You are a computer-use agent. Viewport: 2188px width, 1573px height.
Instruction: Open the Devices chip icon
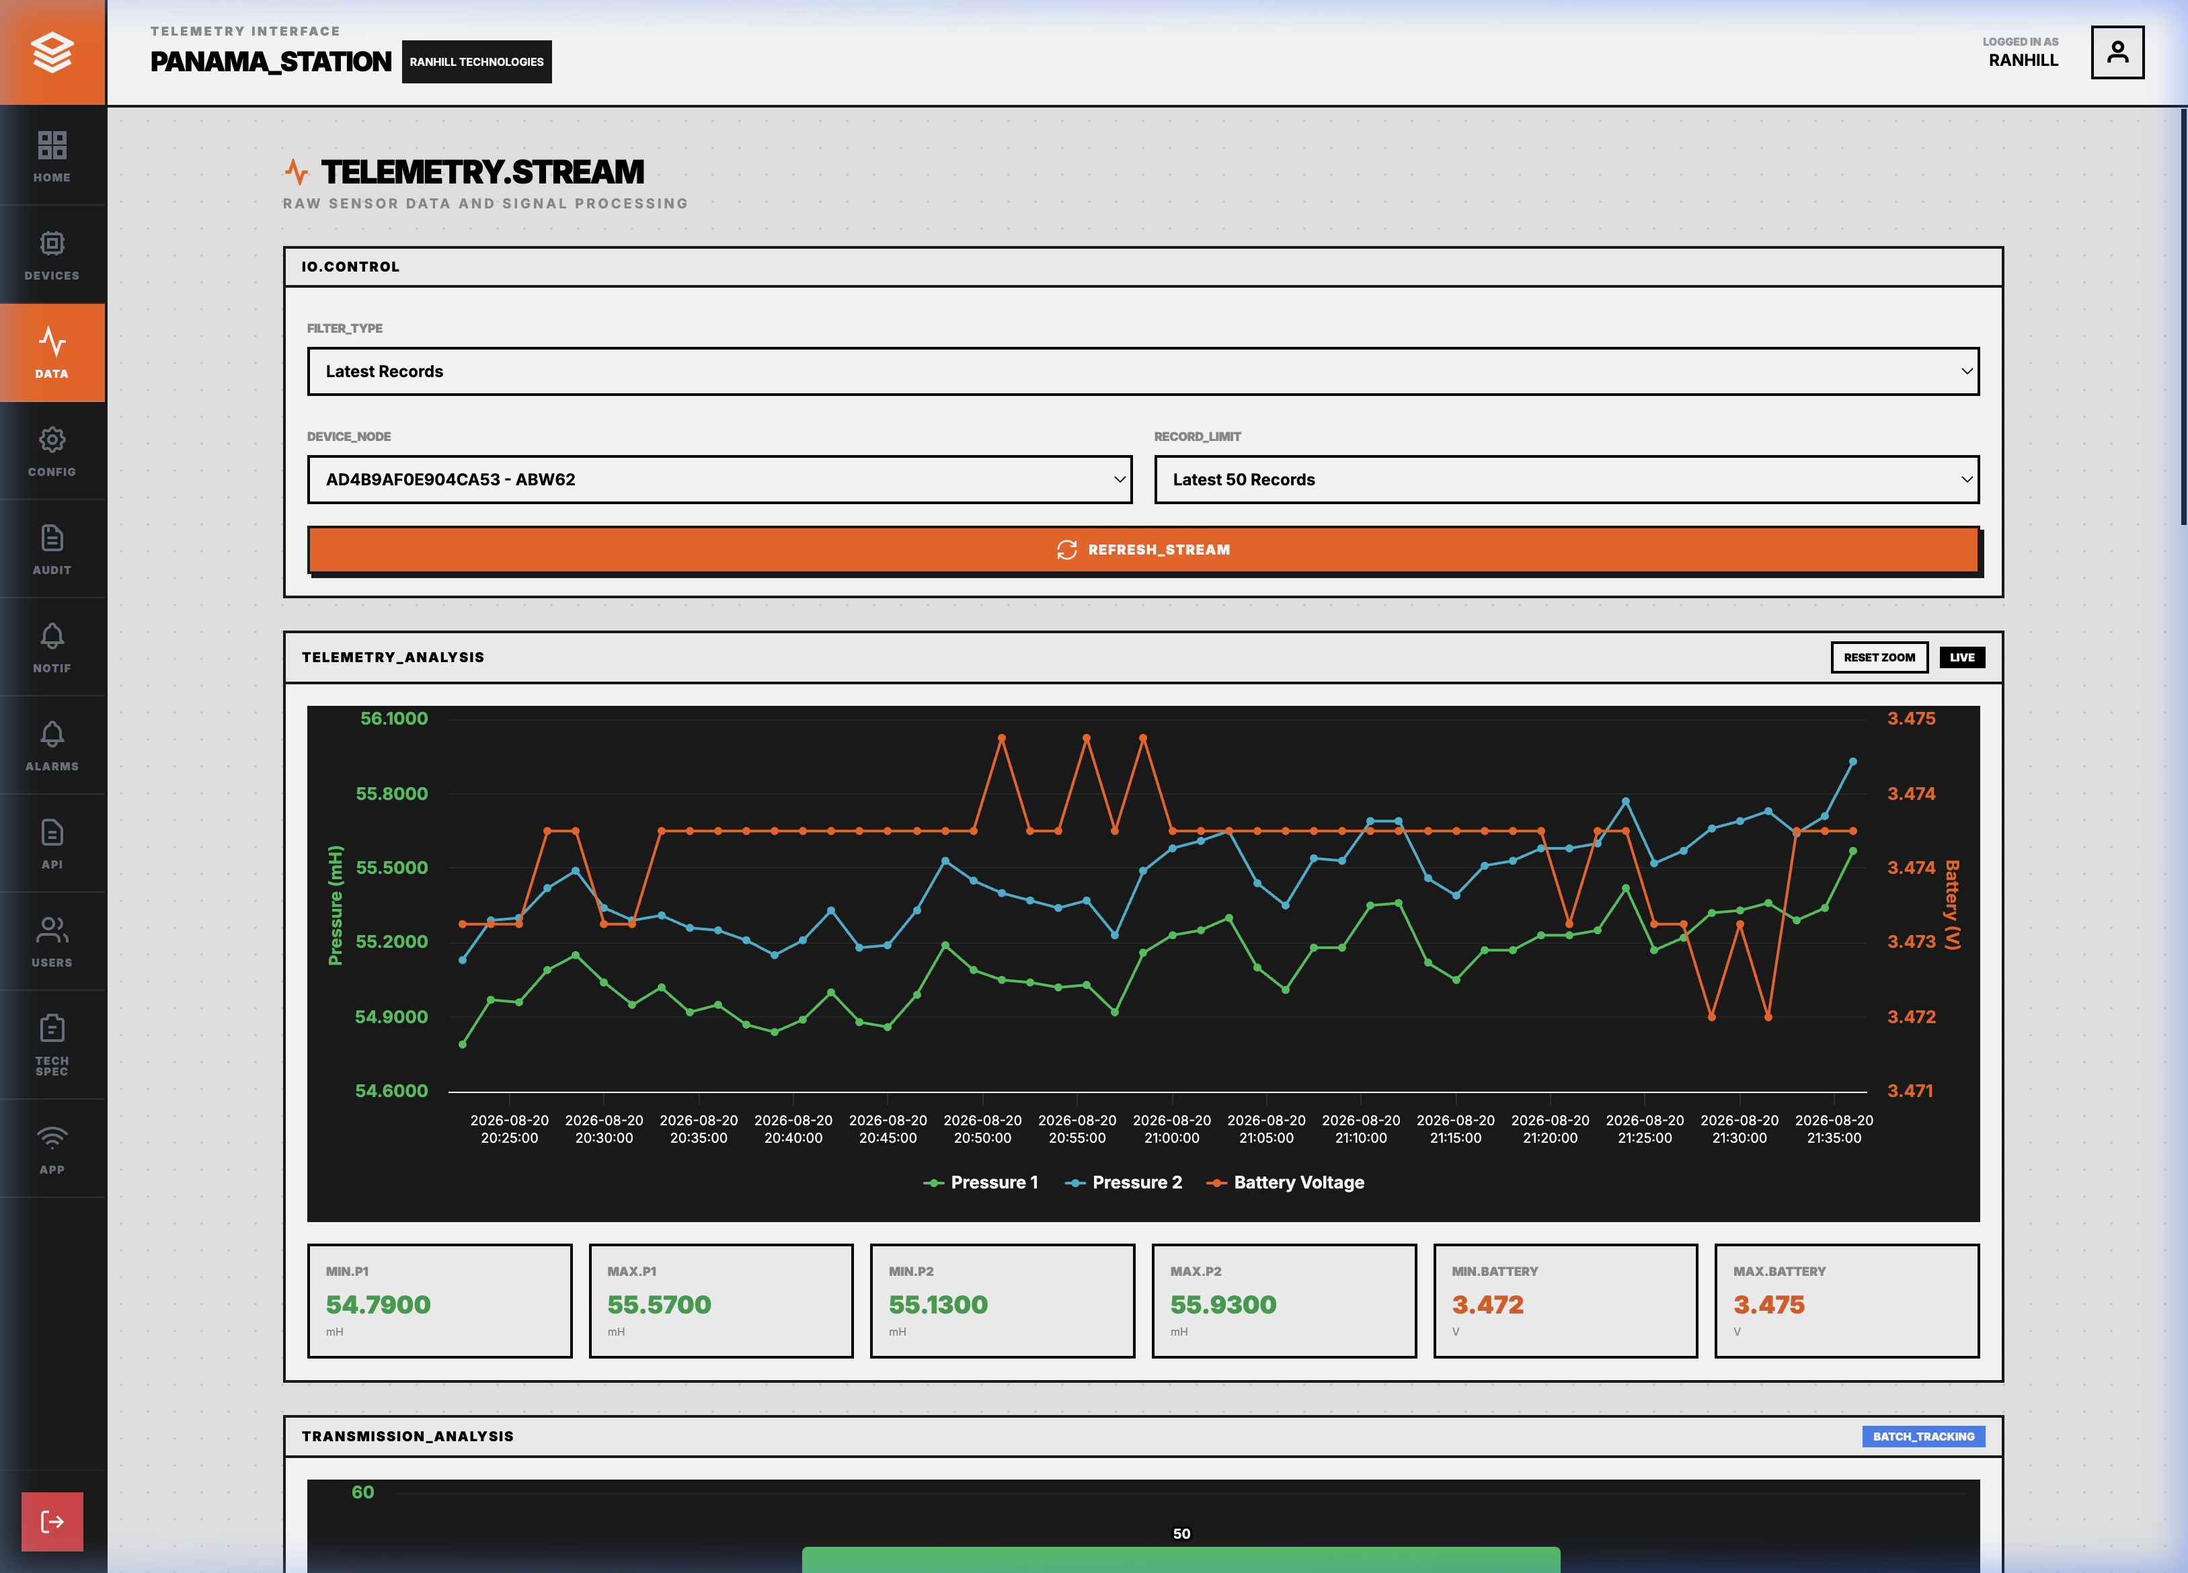(52, 243)
